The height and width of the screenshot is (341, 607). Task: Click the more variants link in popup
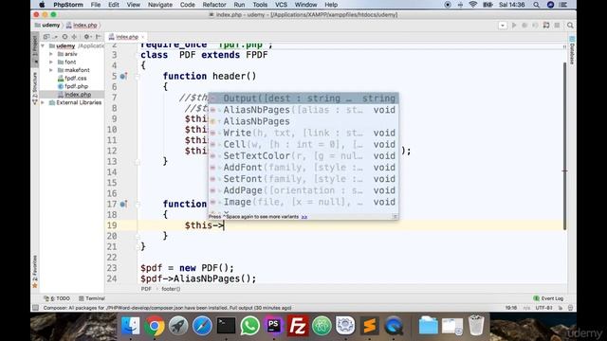(x=304, y=217)
